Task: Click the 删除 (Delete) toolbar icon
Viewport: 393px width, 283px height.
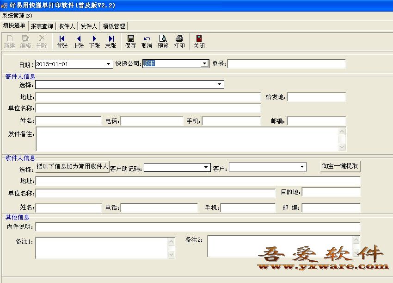Action: [42, 41]
